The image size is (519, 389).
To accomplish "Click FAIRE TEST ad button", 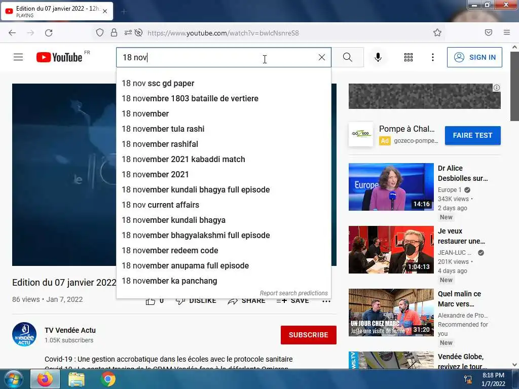I will [473, 135].
